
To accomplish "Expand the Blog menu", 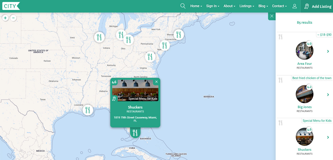I will click(x=263, y=6).
